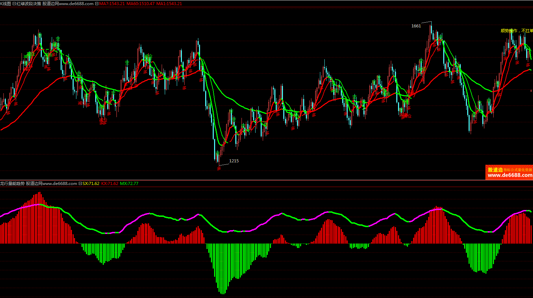533x298 pixels.
Task: Click the green 空 signal beside 1661 peak
Action: (x=441, y=37)
